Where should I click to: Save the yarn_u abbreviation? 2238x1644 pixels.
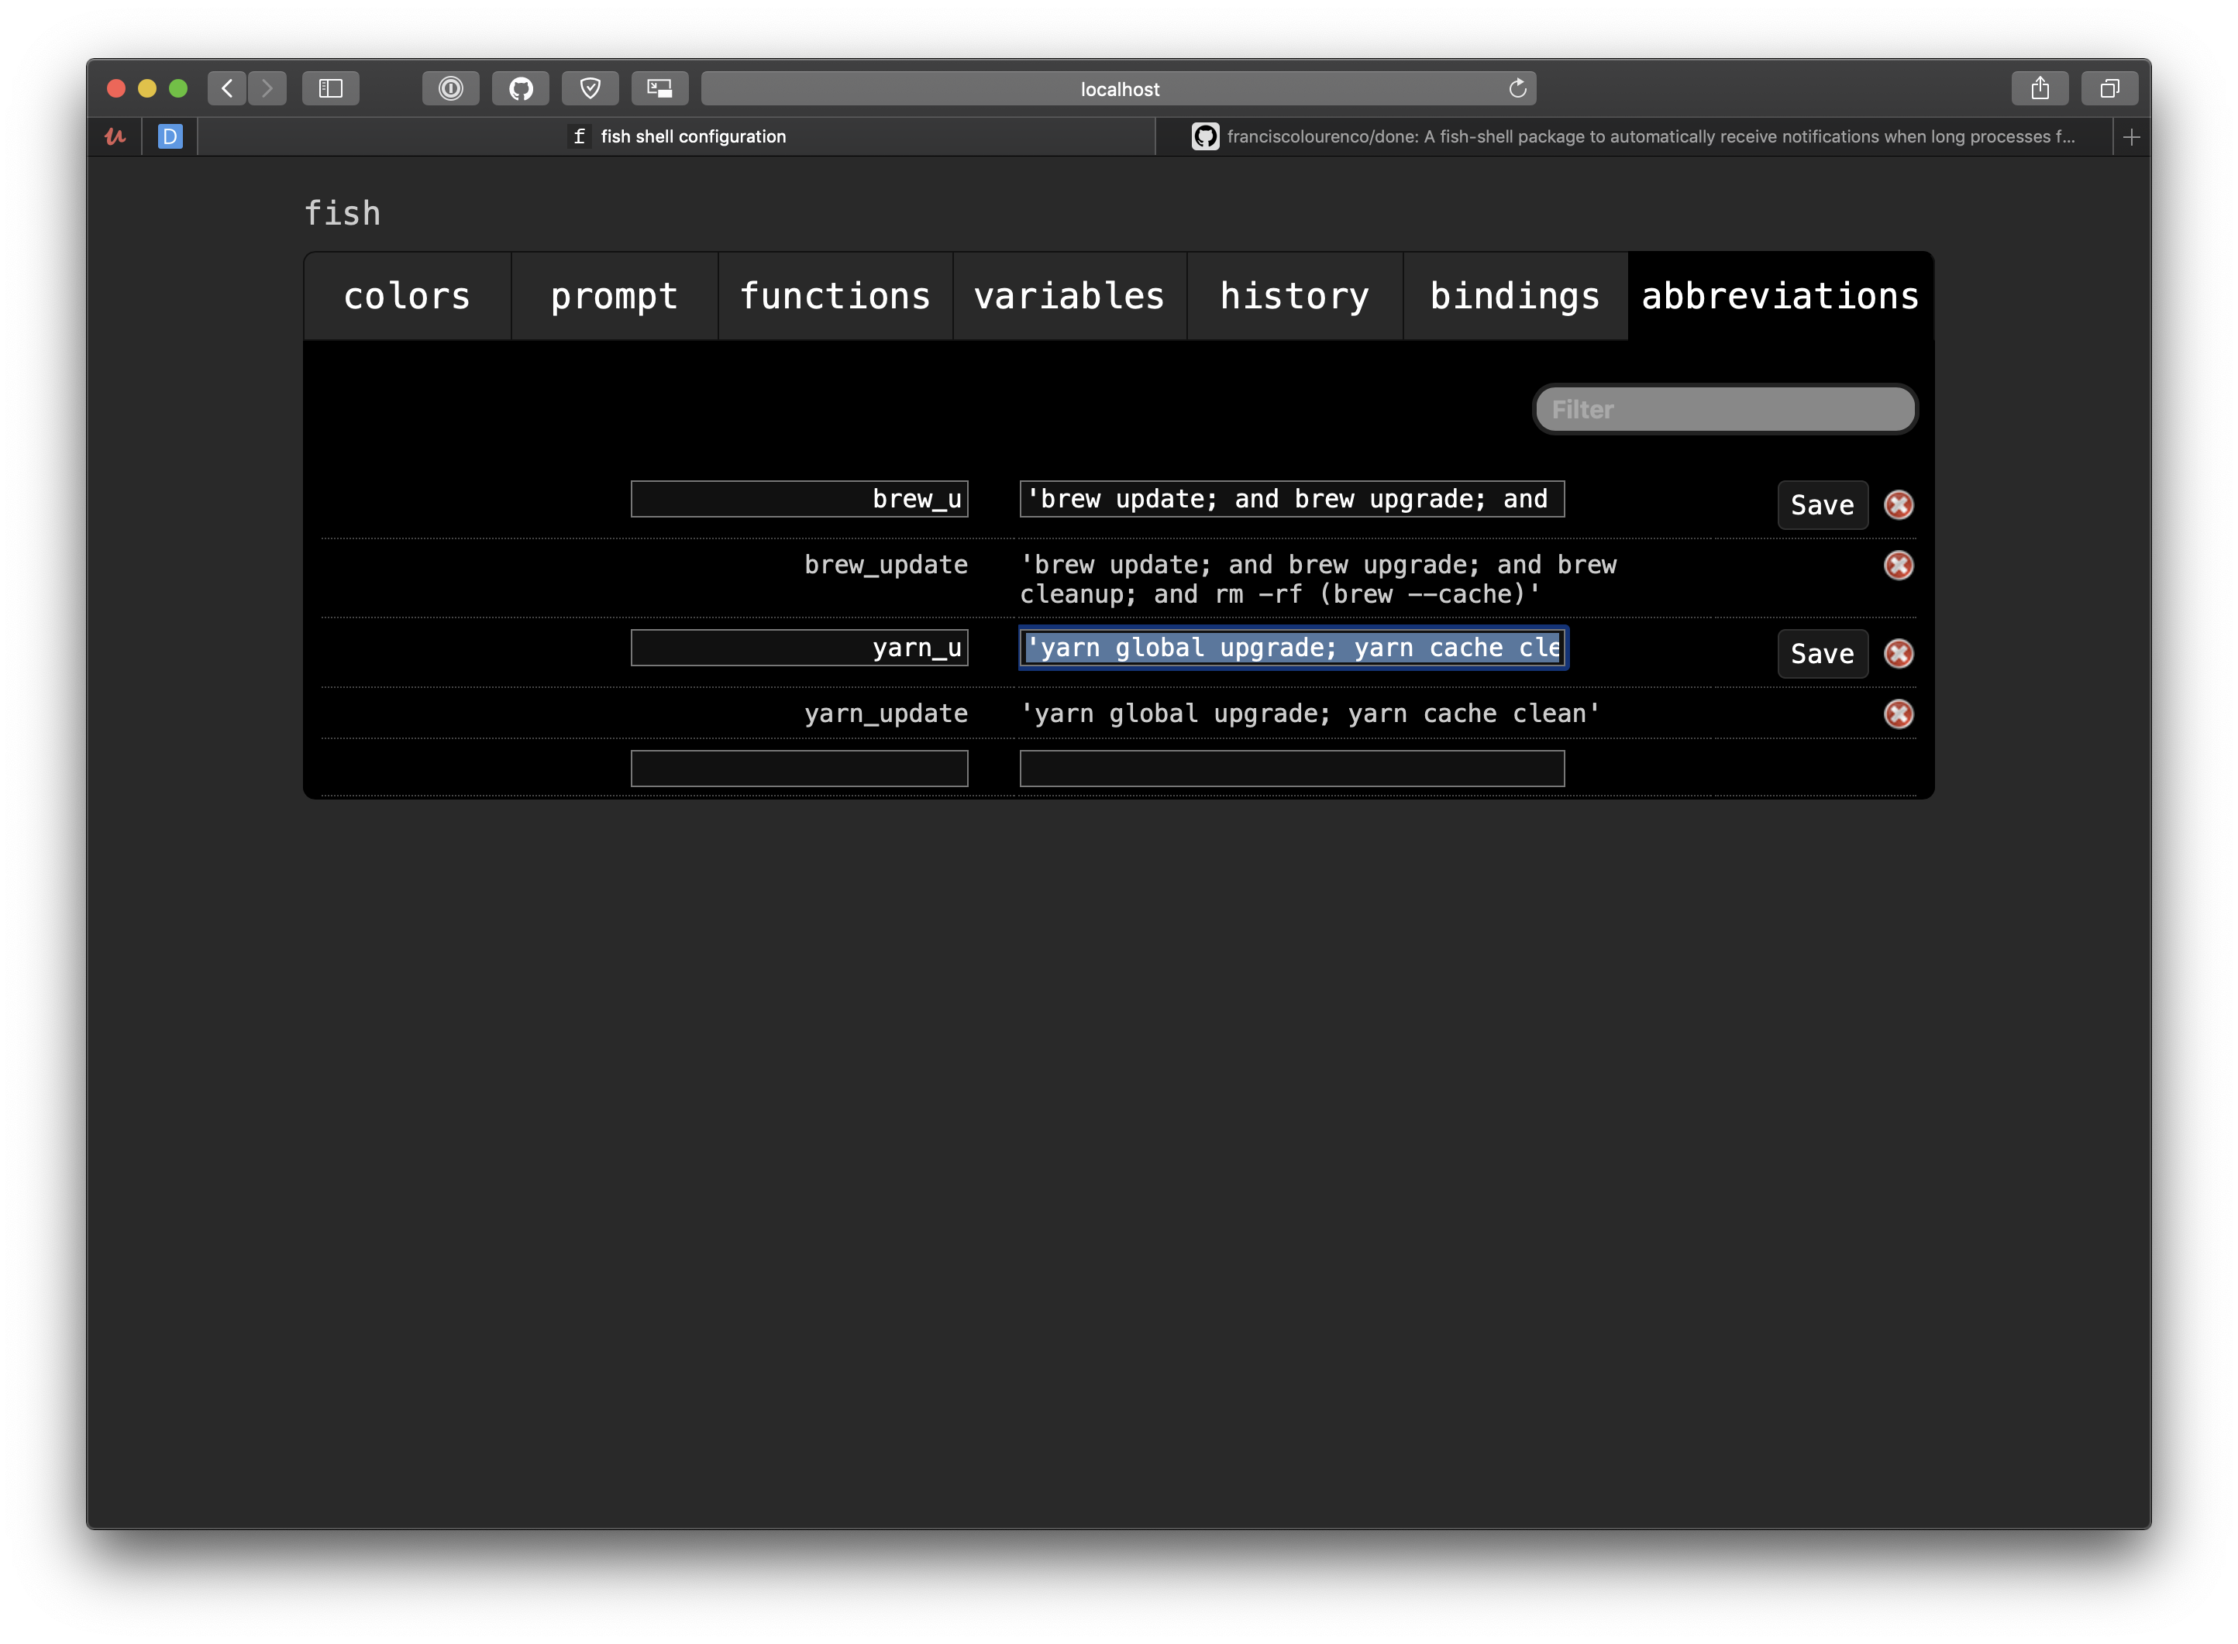(x=1821, y=654)
